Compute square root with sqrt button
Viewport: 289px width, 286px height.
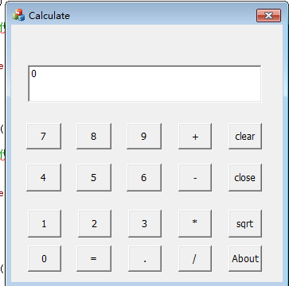pos(245,223)
